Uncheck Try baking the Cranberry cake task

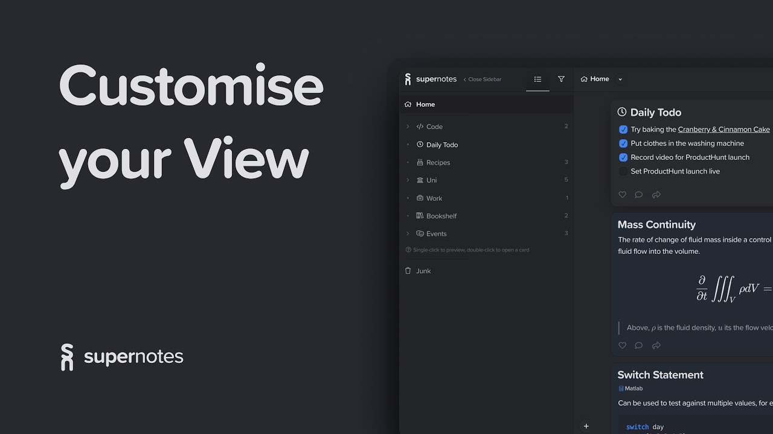tap(623, 130)
